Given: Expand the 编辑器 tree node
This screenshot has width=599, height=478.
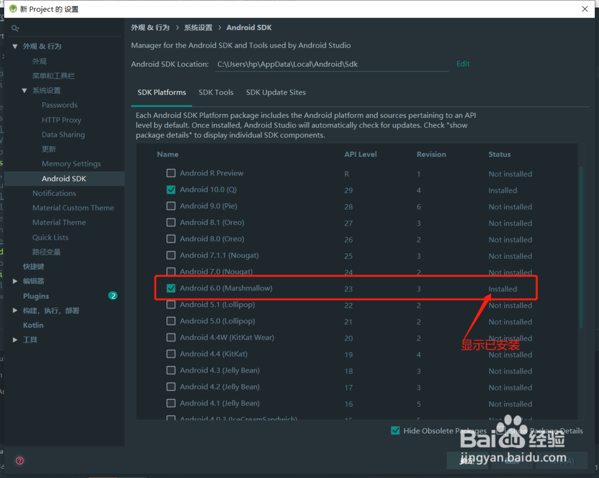Looking at the screenshot, I should tap(14, 280).
